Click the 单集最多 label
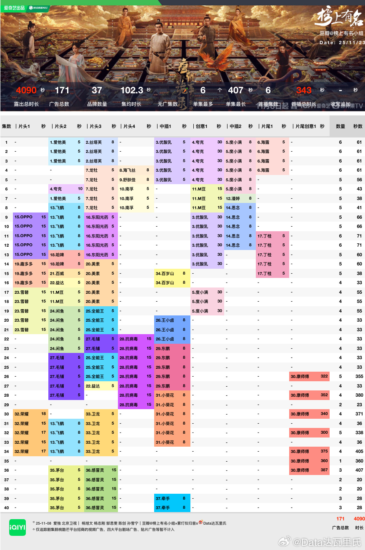This screenshot has height=550, width=365. click(203, 104)
